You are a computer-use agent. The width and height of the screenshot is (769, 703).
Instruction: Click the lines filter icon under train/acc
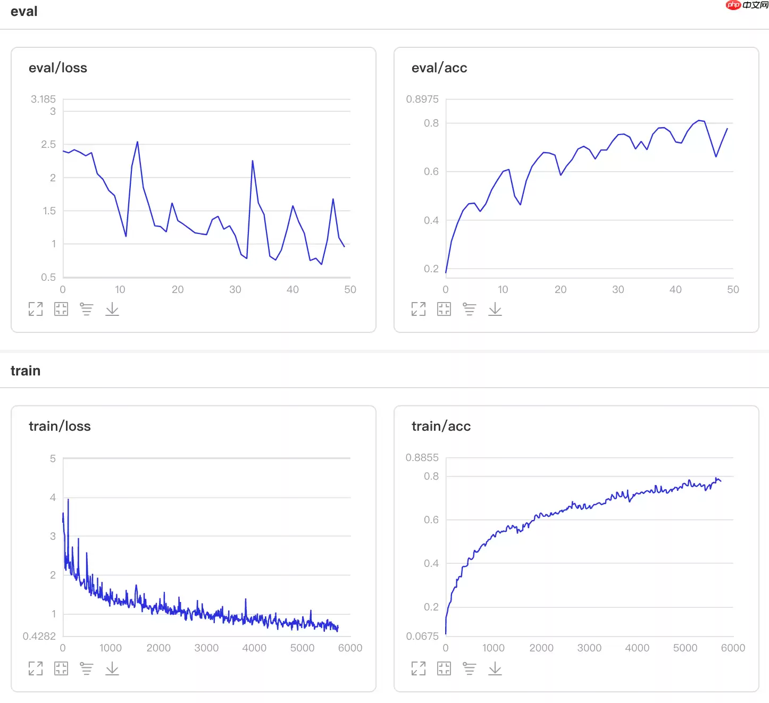tap(469, 668)
